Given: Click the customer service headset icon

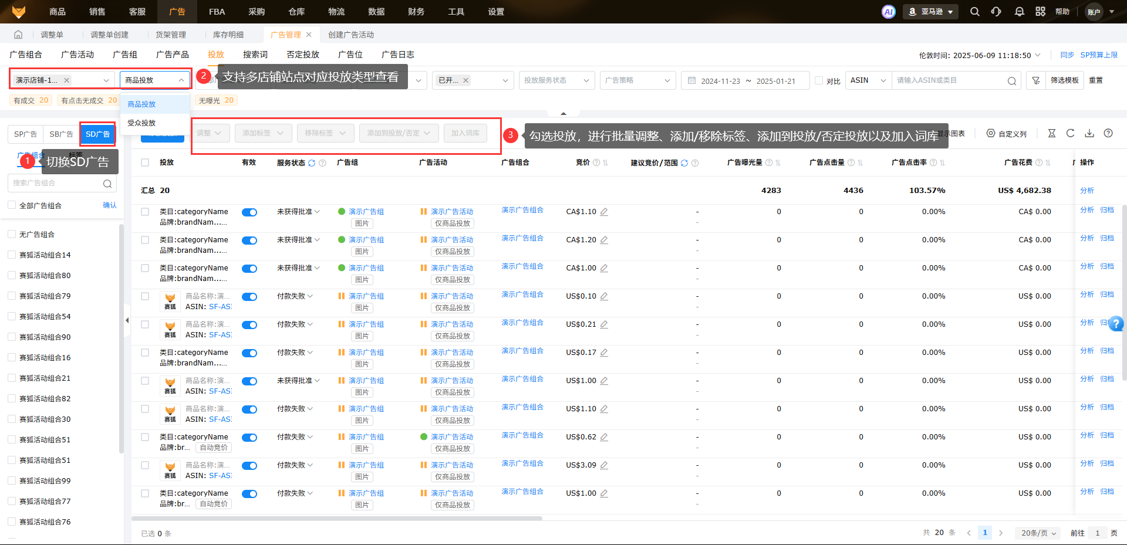Looking at the screenshot, I should click(996, 12).
